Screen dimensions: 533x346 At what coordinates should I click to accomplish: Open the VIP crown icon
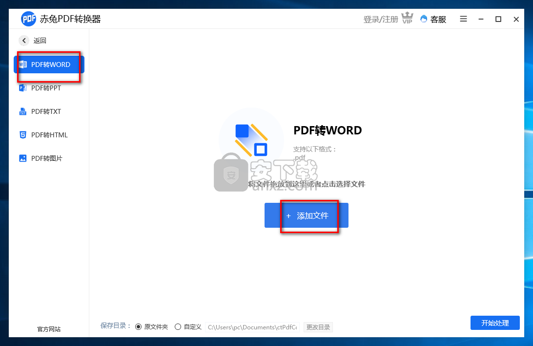click(x=407, y=18)
